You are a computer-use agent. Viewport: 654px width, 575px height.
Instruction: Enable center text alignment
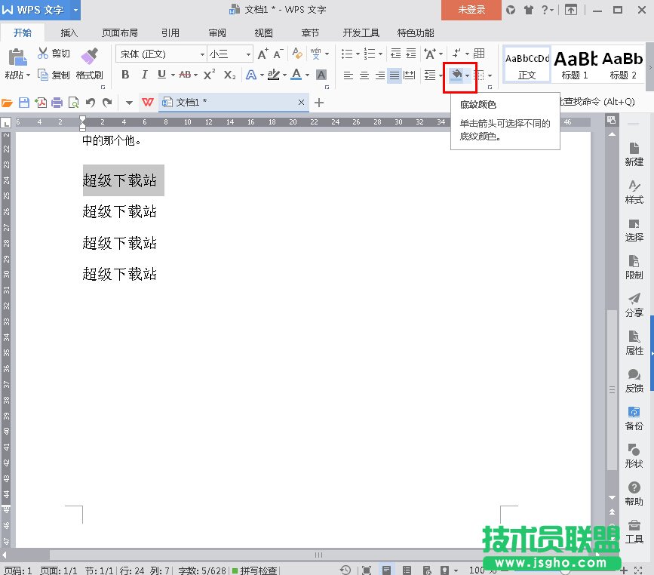pyautogui.click(x=364, y=75)
